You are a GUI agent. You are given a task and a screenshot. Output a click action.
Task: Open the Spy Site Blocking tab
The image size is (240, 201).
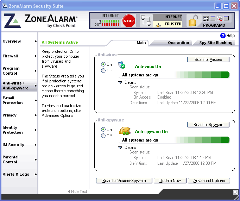pyautogui.click(x=216, y=43)
